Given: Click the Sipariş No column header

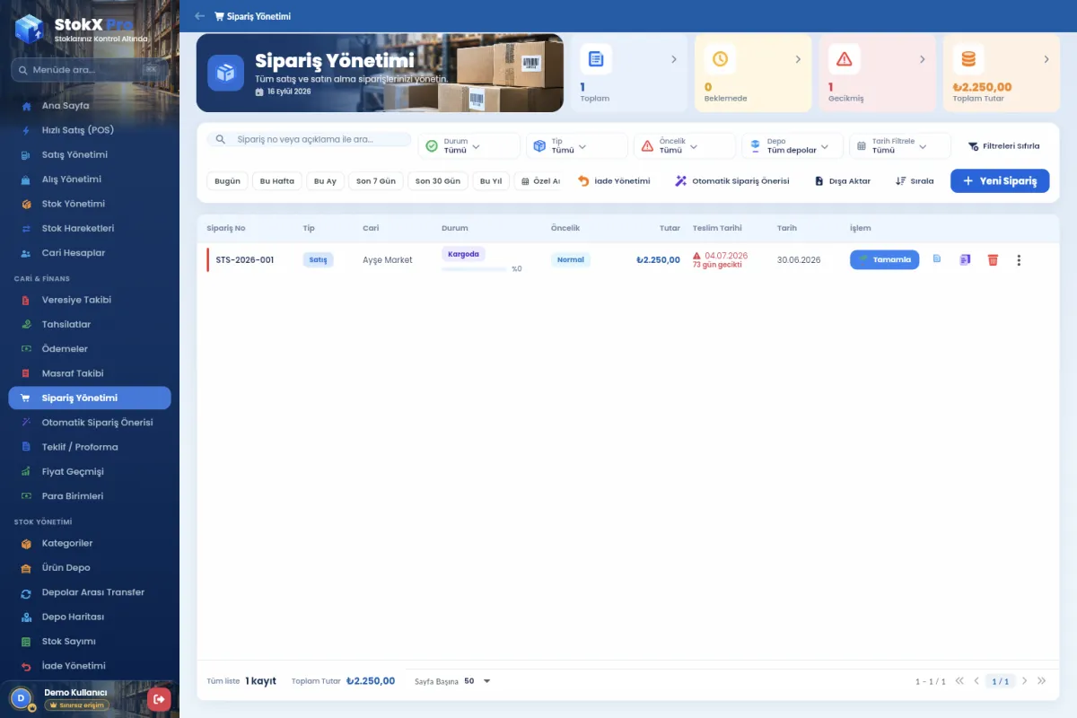Looking at the screenshot, I should point(226,228).
